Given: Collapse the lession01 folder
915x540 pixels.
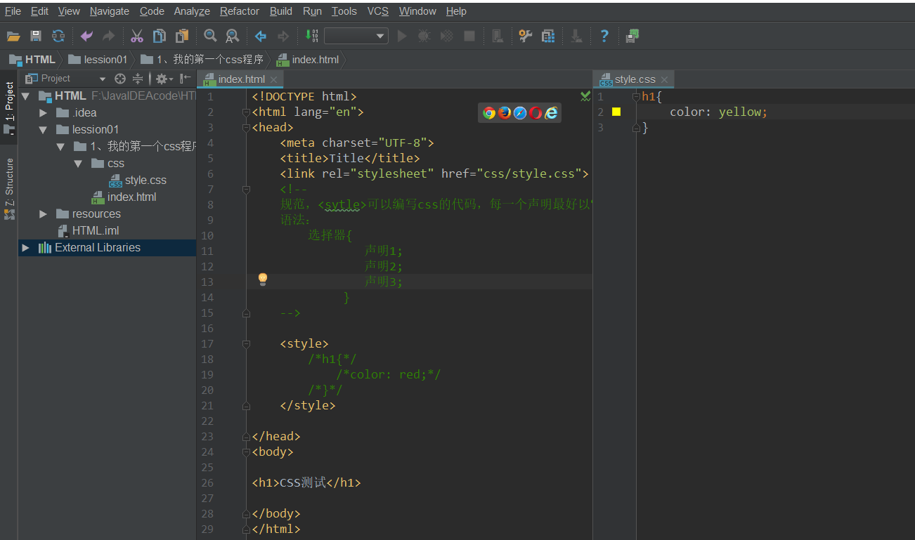Looking at the screenshot, I should click(43, 130).
